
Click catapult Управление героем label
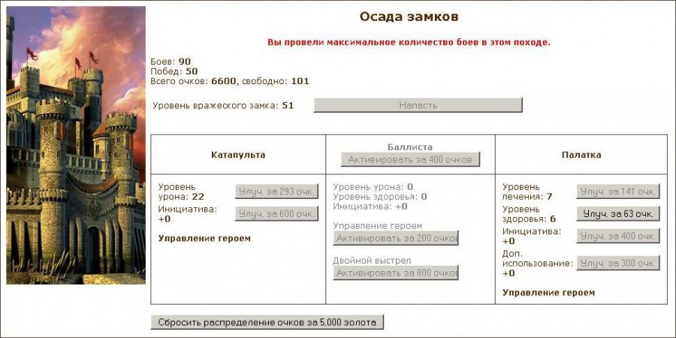(204, 238)
